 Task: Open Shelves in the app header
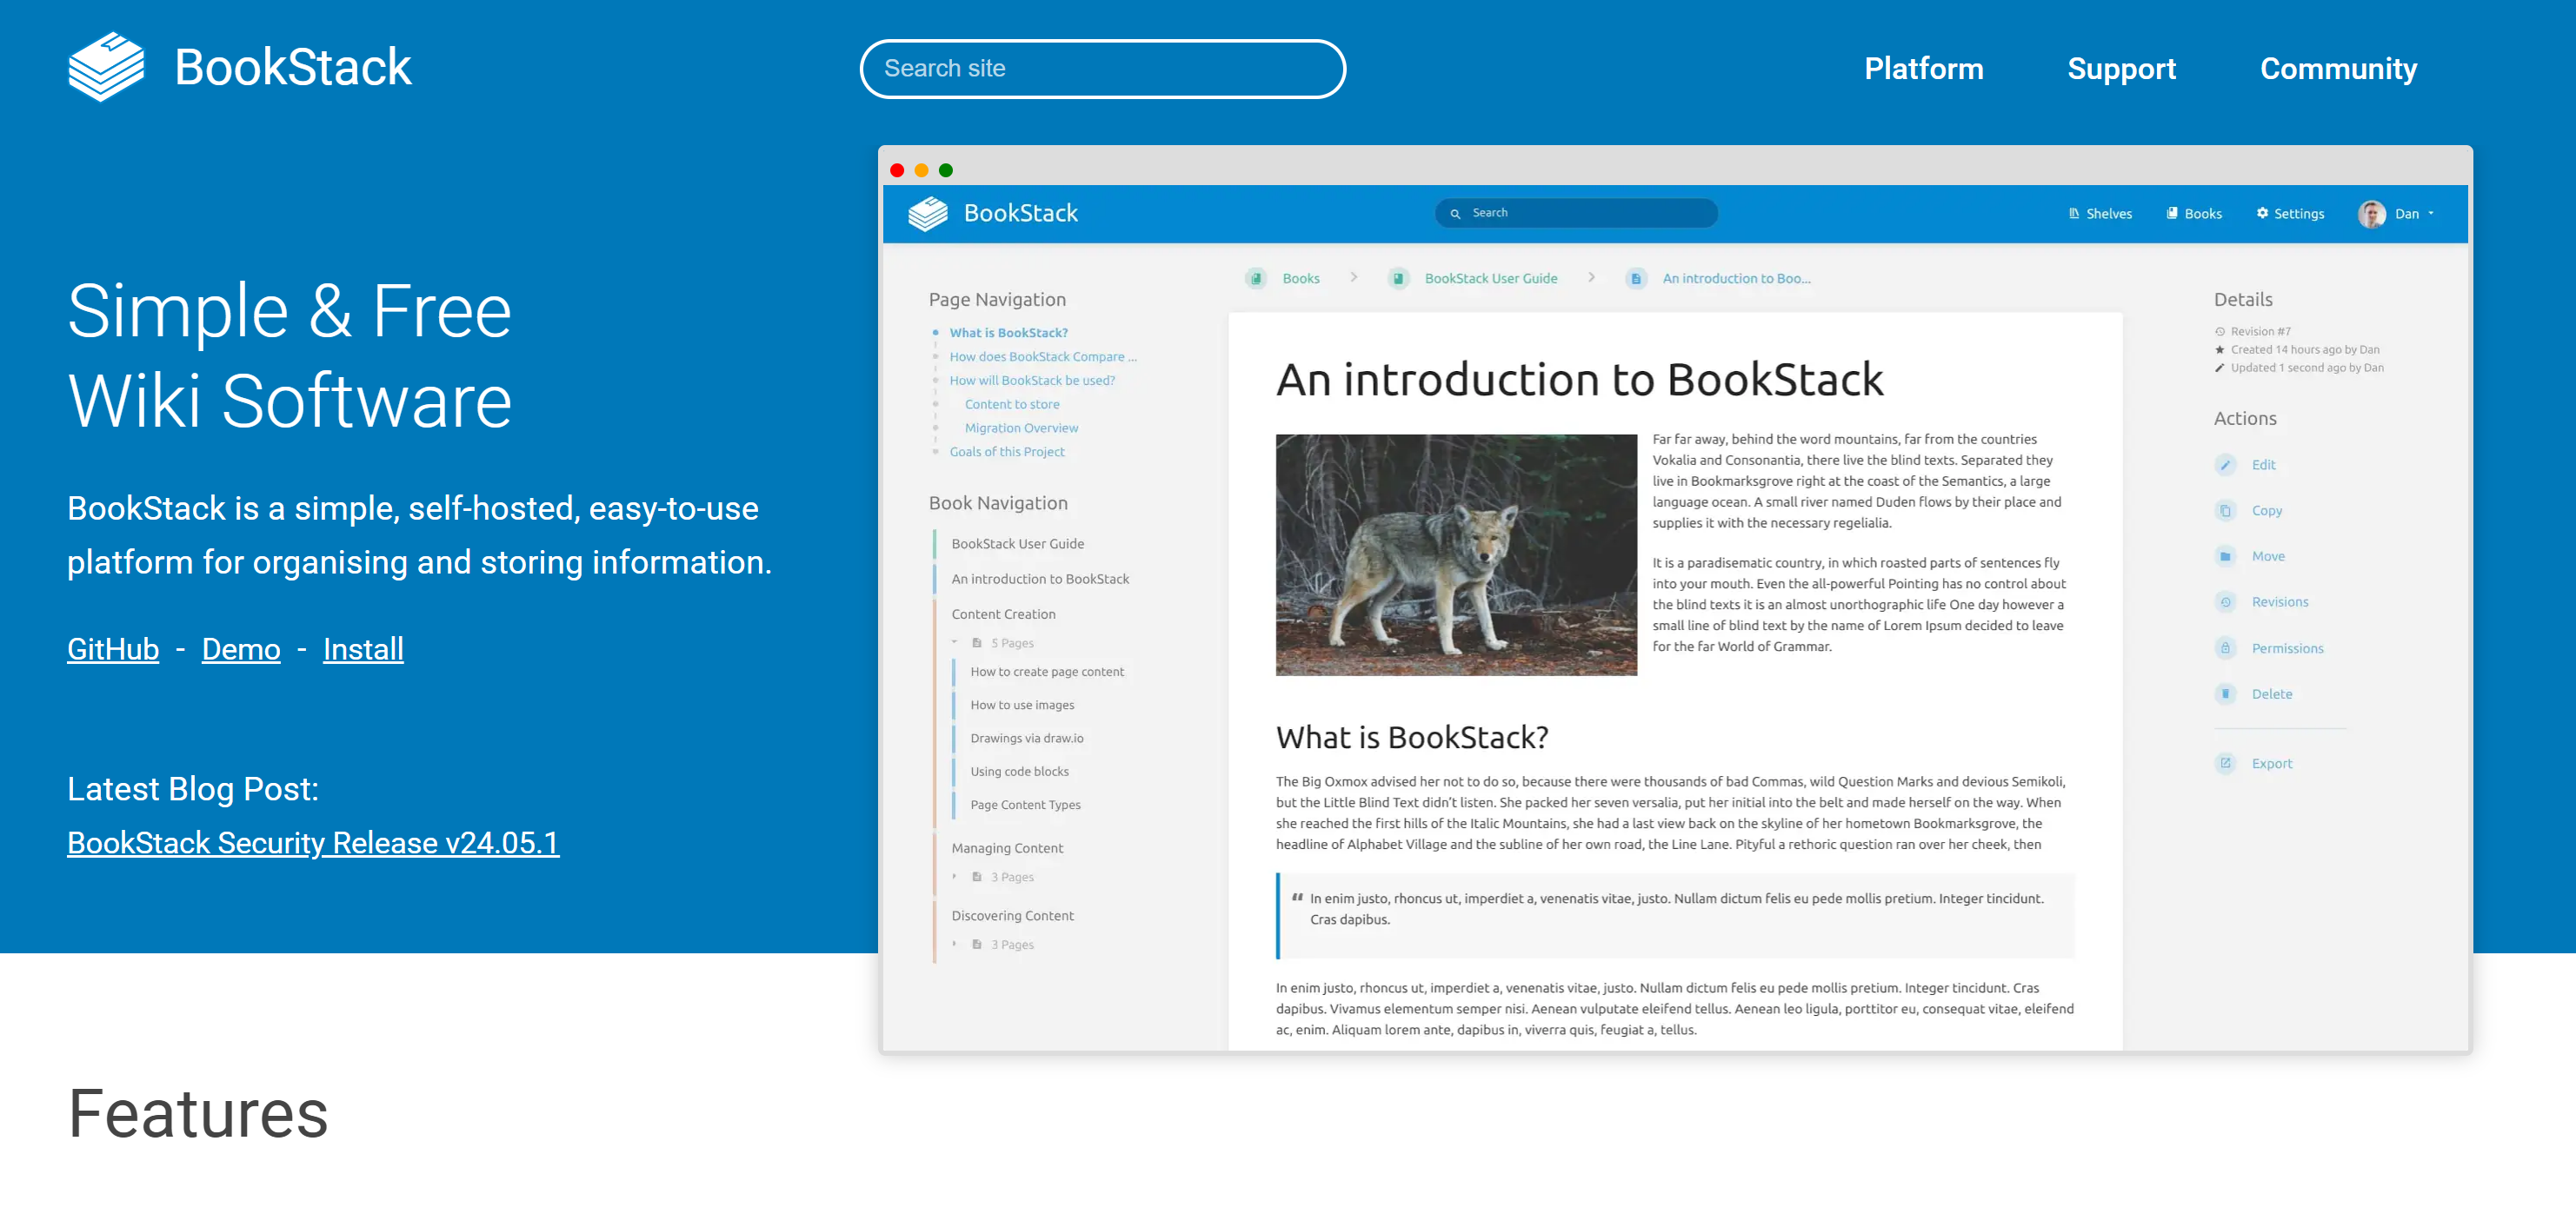point(2100,214)
